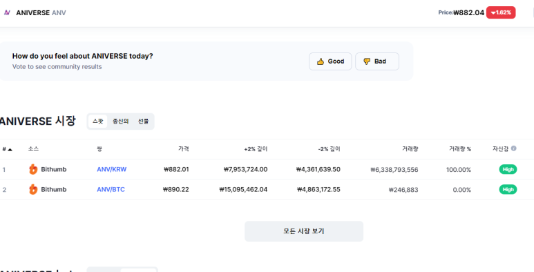Screen dimensions: 534x272
Task: Switch to the 선물 market tab
Action: [x=144, y=122]
